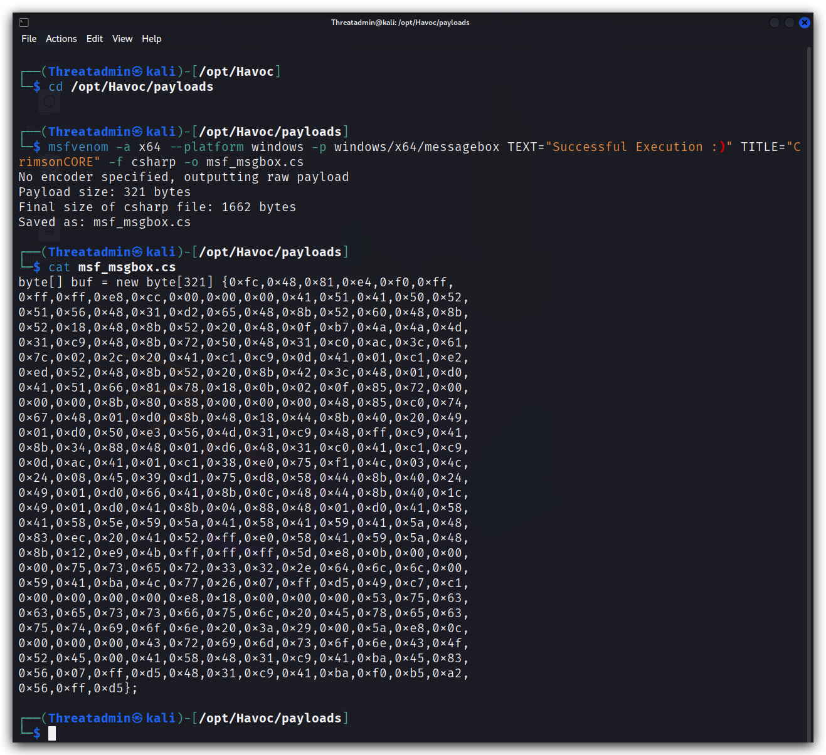Open the Edit menu

coord(95,39)
